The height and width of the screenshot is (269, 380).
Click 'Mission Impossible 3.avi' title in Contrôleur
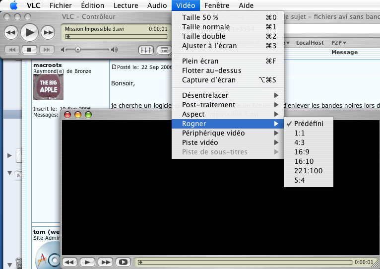(x=94, y=29)
